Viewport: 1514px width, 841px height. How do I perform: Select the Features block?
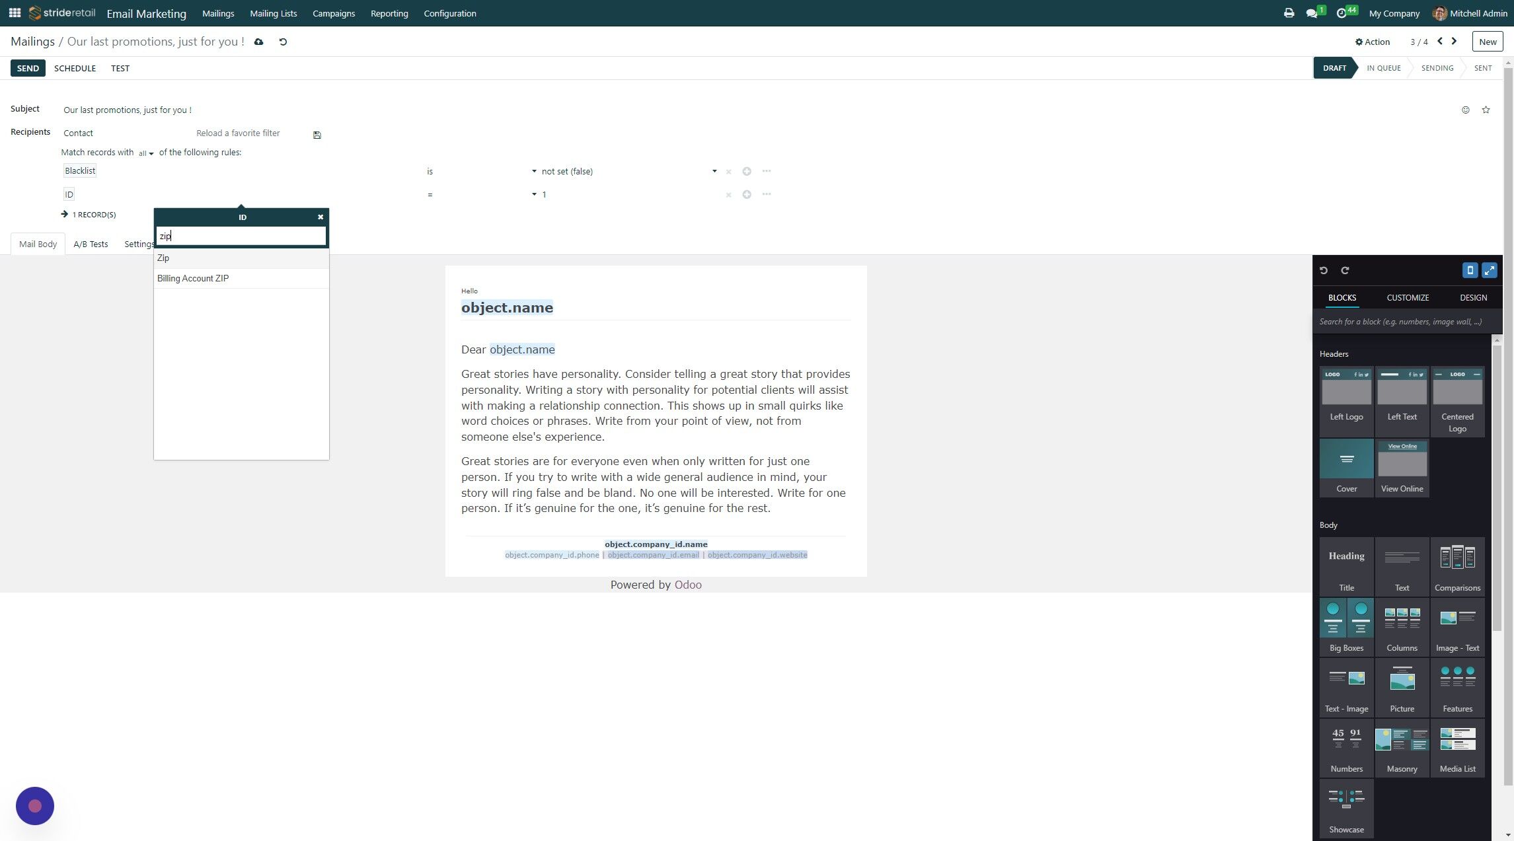pyautogui.click(x=1457, y=687)
